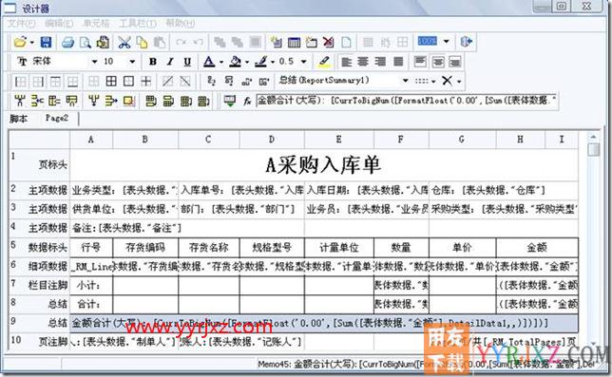Set vertical alignment to bottom
The height and width of the screenshot is (377, 612).
click(x=454, y=62)
